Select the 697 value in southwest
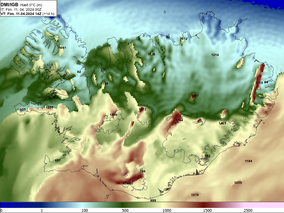The height and width of the screenshot is (213, 284). 58,160
